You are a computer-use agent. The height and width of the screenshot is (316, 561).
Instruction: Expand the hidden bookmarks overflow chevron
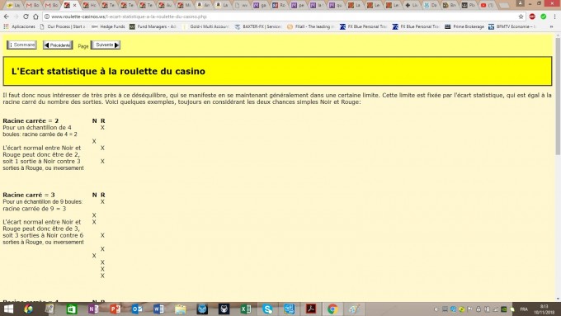(x=551, y=26)
